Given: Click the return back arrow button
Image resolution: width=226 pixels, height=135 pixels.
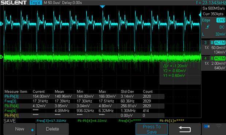Looking at the screenshot, I should 185,129.
